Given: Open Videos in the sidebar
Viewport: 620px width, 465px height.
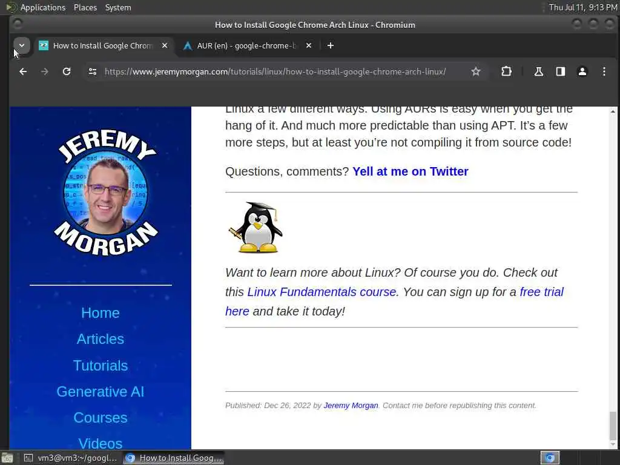Looking at the screenshot, I should (x=101, y=444).
